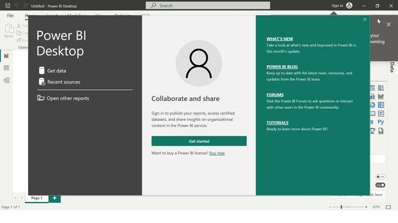This screenshot has width=398, height=223.
Task: Click the Search box in title bar
Action: pos(208,6)
